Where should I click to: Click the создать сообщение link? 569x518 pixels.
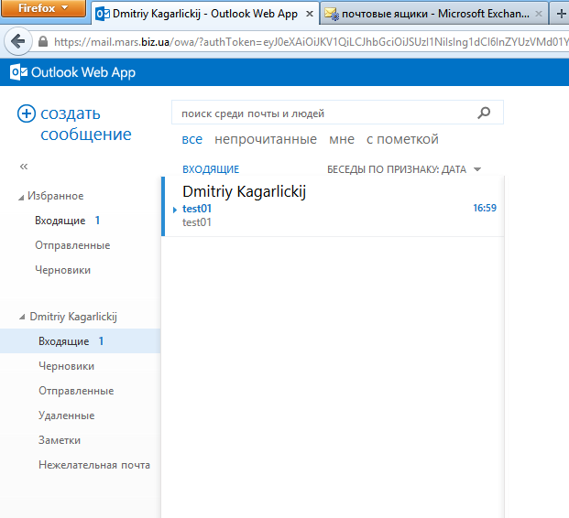point(85,124)
